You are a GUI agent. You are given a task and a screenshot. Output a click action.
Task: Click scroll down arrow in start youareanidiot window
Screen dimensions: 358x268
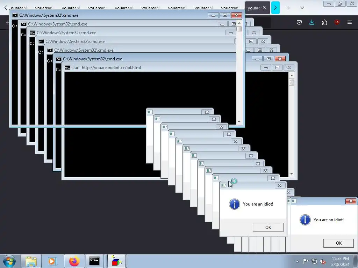point(291,174)
